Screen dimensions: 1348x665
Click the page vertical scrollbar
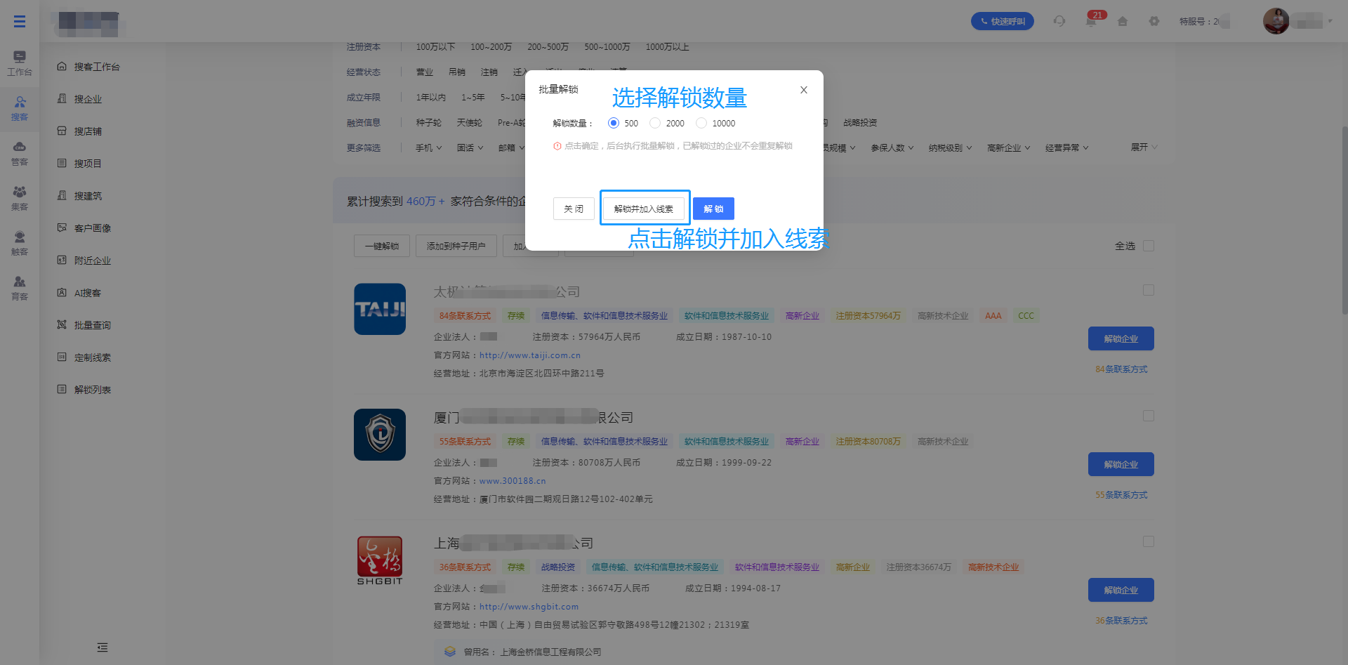pyautogui.click(x=1344, y=220)
